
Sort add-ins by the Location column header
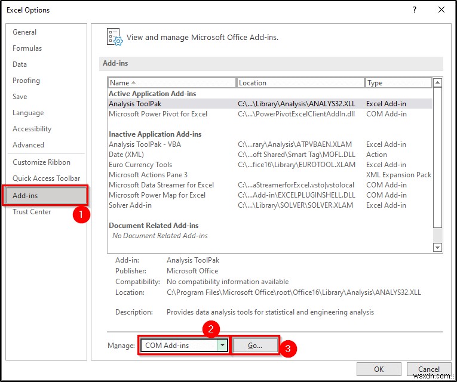300,83
